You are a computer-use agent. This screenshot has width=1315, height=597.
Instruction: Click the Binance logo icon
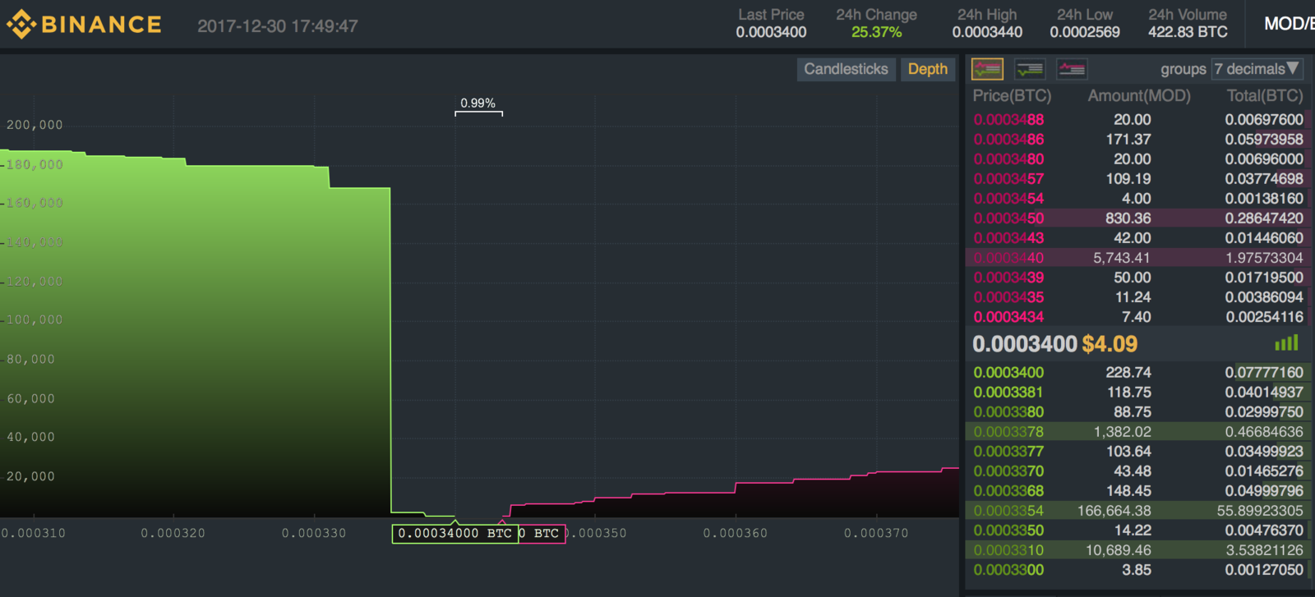click(21, 25)
